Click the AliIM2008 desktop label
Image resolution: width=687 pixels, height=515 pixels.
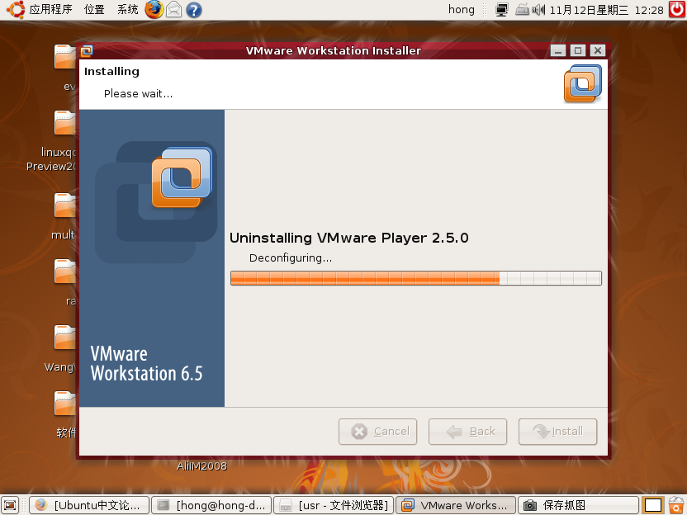coord(201,466)
